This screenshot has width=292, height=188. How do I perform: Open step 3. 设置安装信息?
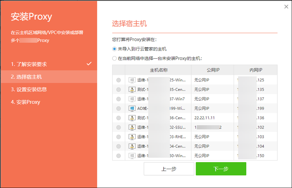(x=29, y=89)
